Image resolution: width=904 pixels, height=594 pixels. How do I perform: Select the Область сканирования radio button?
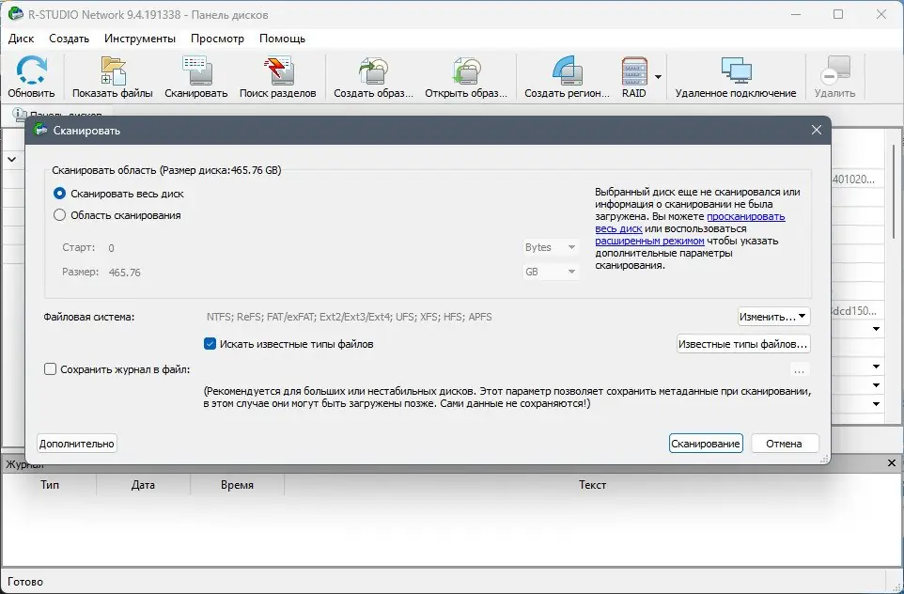[59, 215]
